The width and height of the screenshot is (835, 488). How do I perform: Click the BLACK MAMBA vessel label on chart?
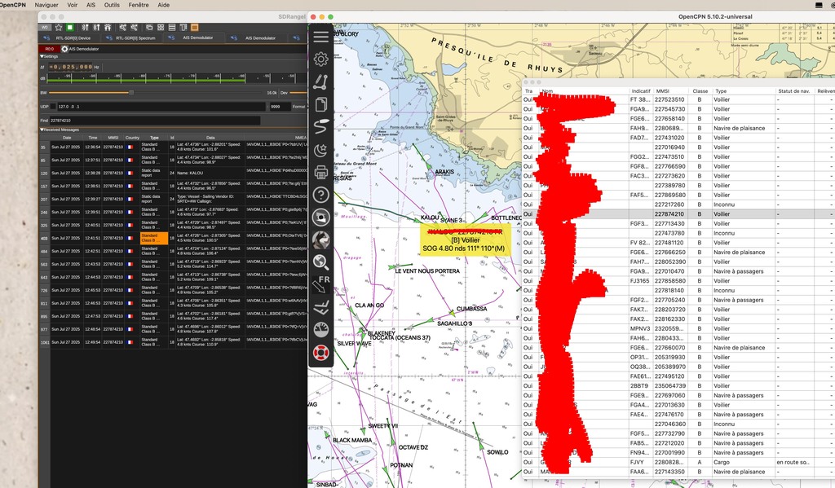[352, 441]
